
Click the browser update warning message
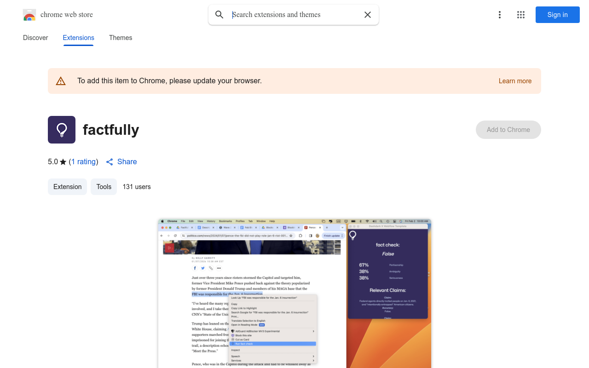click(x=169, y=81)
